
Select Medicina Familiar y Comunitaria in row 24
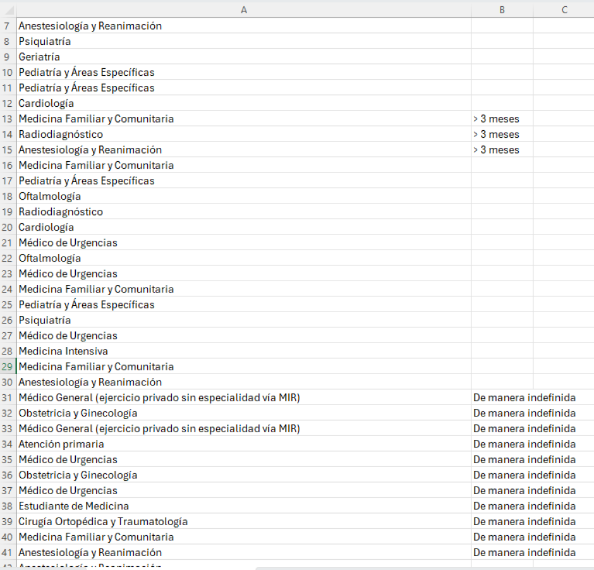(243, 289)
